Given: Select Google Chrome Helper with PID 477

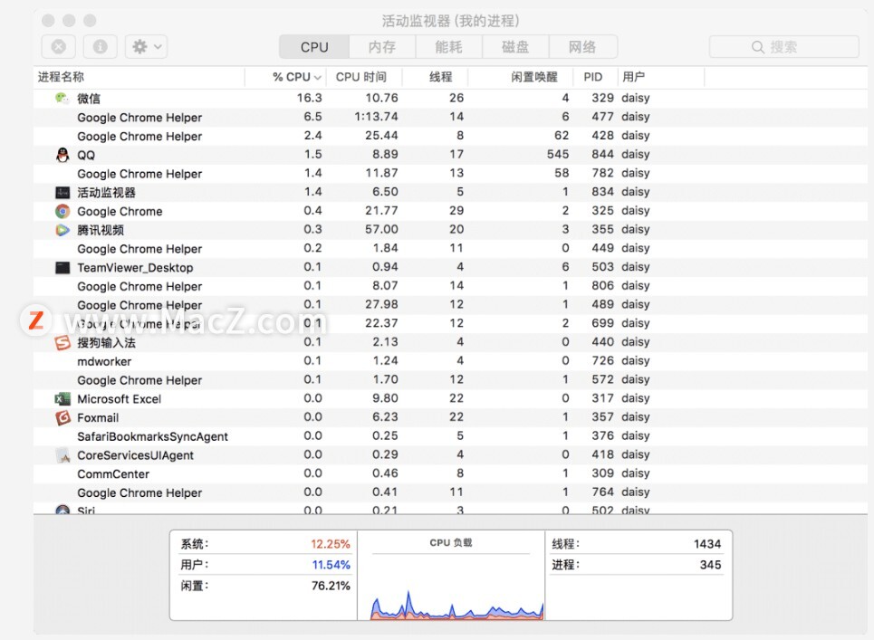Looking at the screenshot, I should click(450, 117).
